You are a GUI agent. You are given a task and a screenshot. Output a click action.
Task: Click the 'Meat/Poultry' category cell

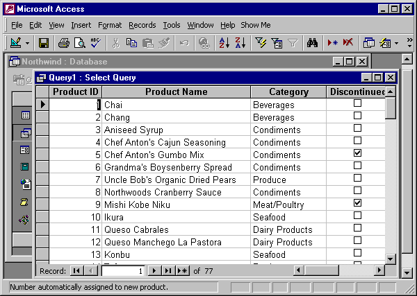pos(288,204)
